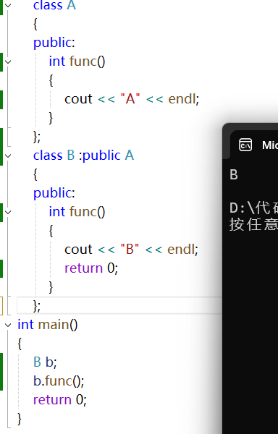Click the console path line starting D:\
Viewport: 278px width, 434px height.
[x=253, y=208]
